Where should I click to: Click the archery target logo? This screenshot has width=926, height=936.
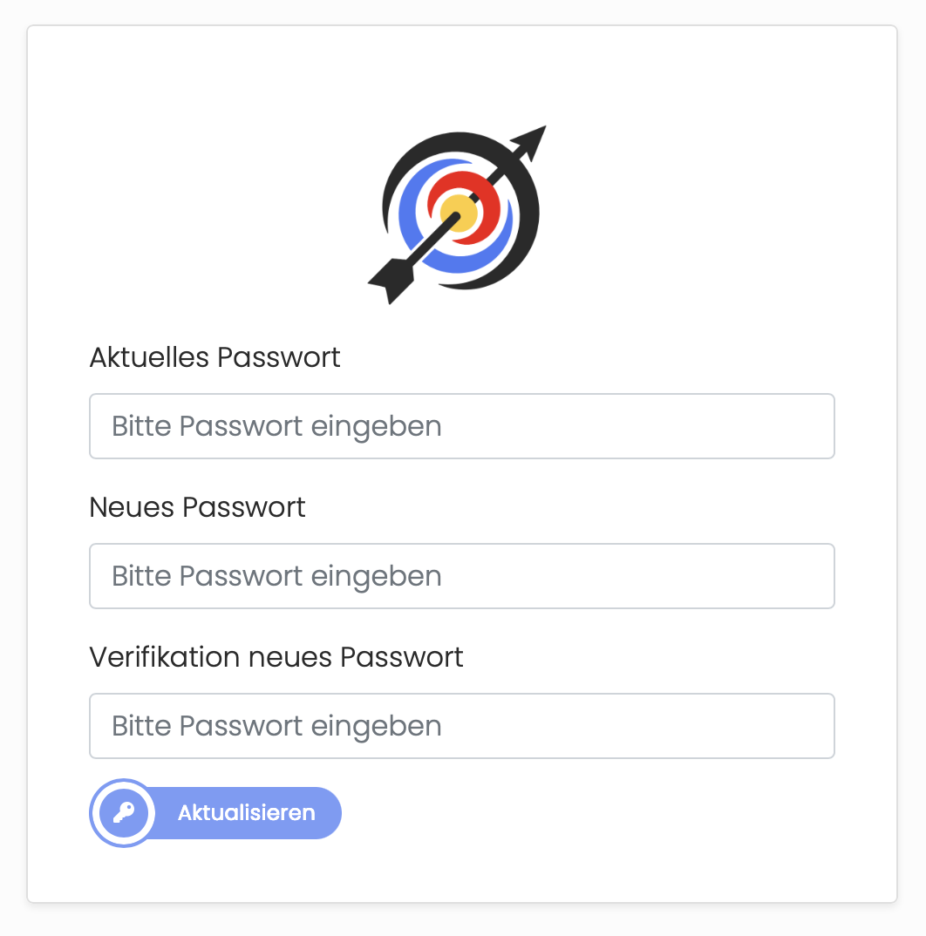click(x=457, y=215)
